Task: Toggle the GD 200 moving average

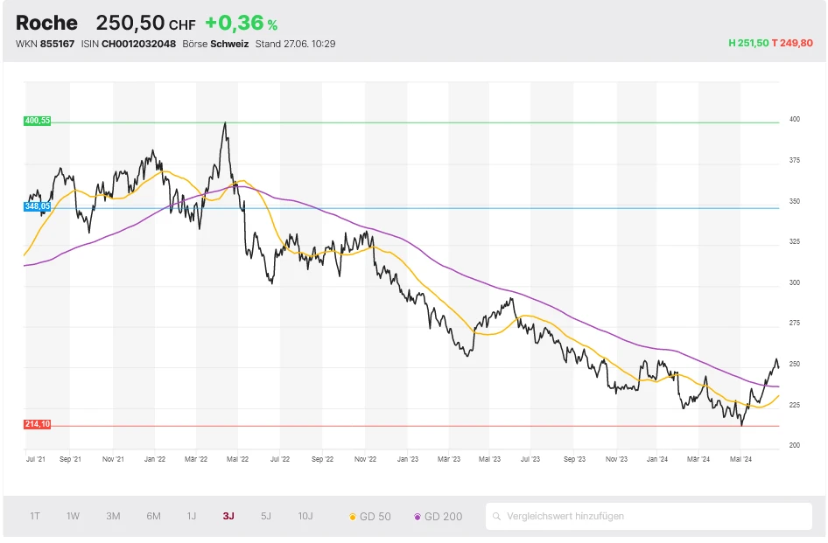Action: 438,516
